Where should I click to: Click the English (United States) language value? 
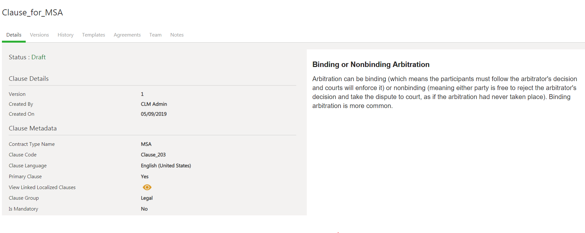pos(166,166)
